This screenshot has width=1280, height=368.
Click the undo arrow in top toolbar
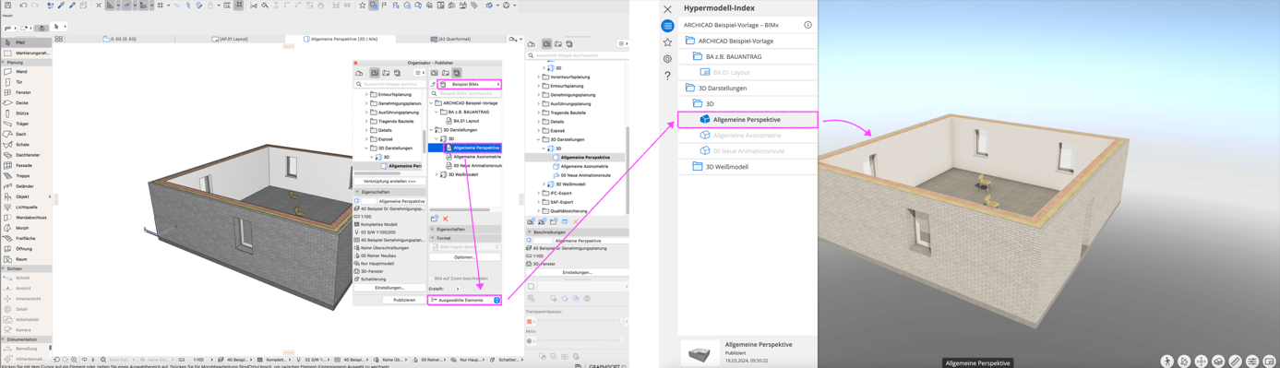point(24,6)
